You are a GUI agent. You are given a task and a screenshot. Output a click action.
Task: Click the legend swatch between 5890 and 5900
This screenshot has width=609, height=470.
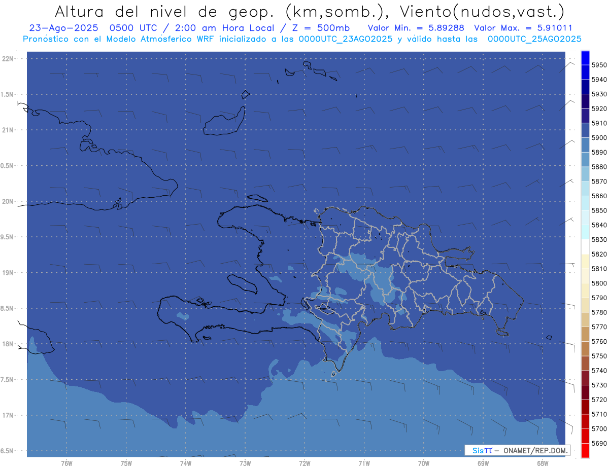pyautogui.click(x=585, y=145)
